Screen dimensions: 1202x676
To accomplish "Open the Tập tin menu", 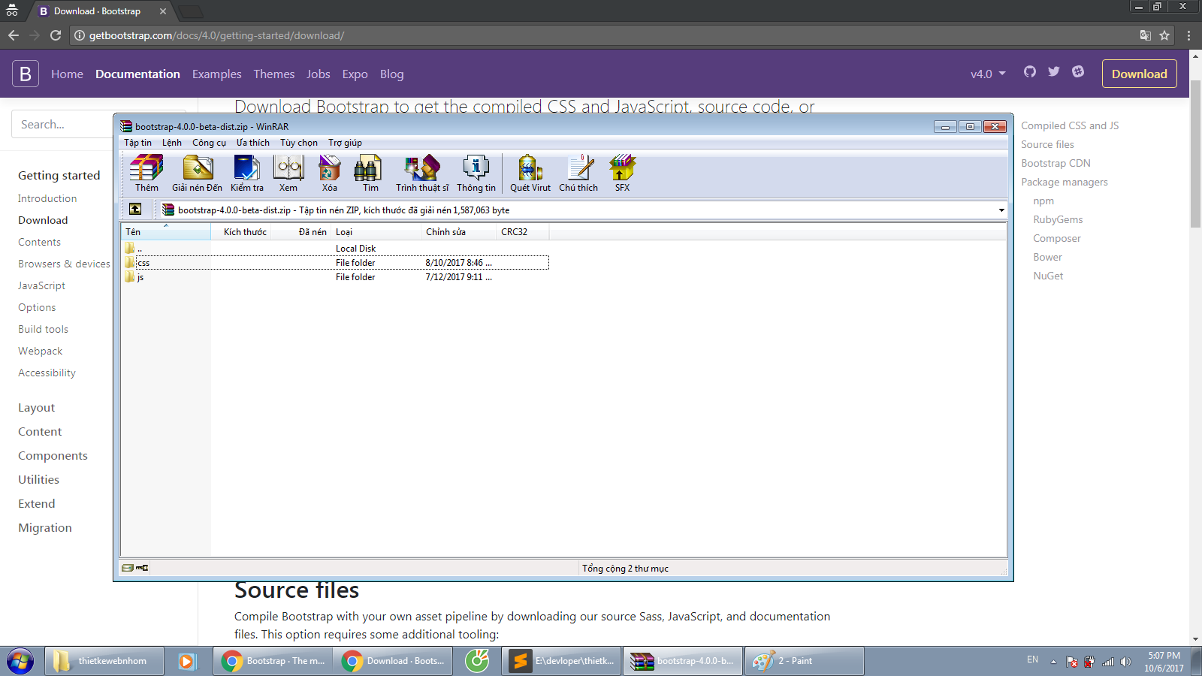I will [x=137, y=143].
